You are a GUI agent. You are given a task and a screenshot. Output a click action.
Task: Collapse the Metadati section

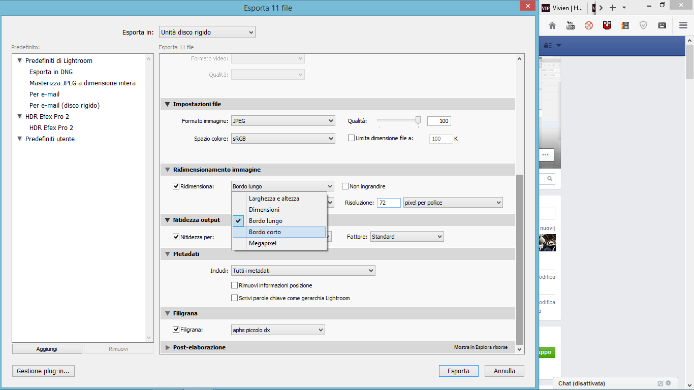click(x=167, y=253)
